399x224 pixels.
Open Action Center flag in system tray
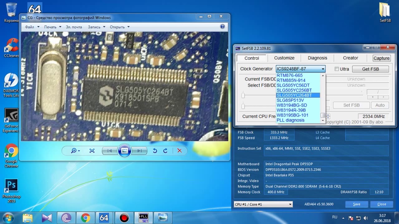point(351,218)
